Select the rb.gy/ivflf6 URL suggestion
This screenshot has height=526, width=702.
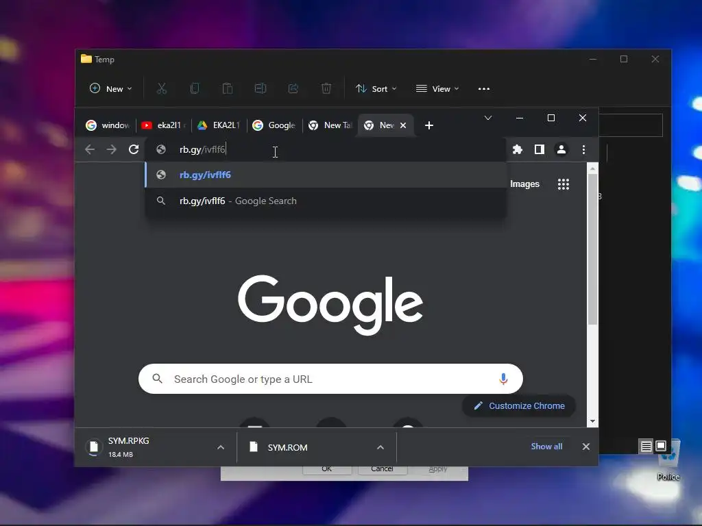[x=326, y=175]
